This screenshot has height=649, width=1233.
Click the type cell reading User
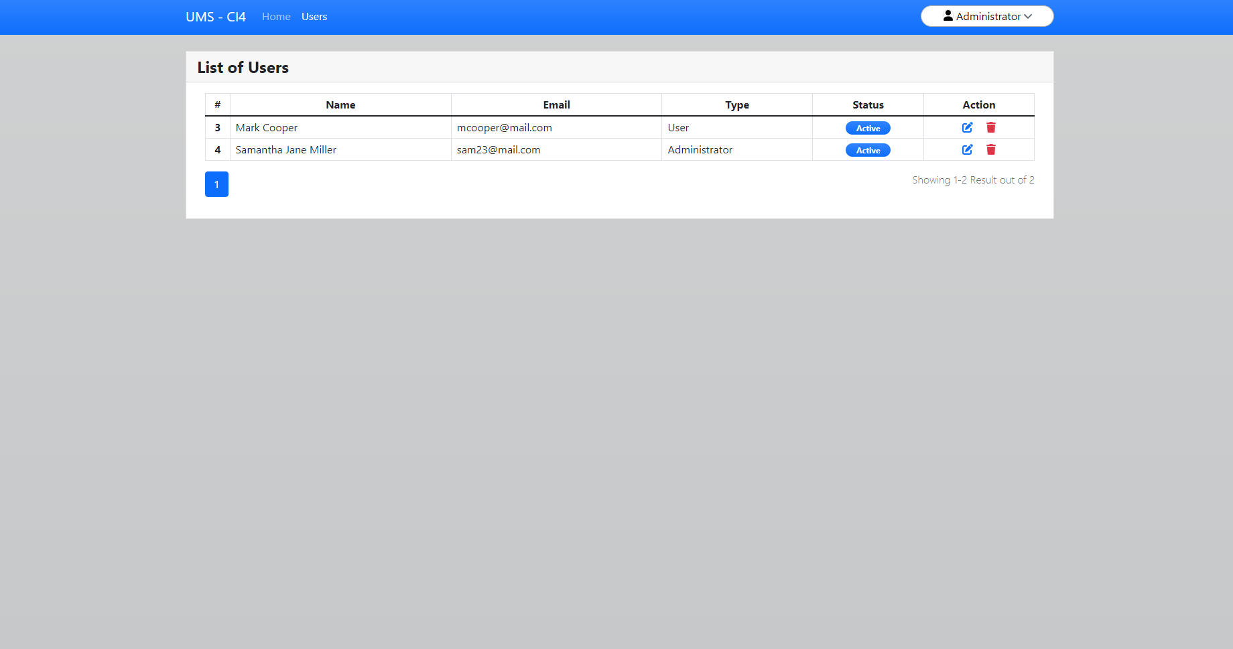click(737, 127)
